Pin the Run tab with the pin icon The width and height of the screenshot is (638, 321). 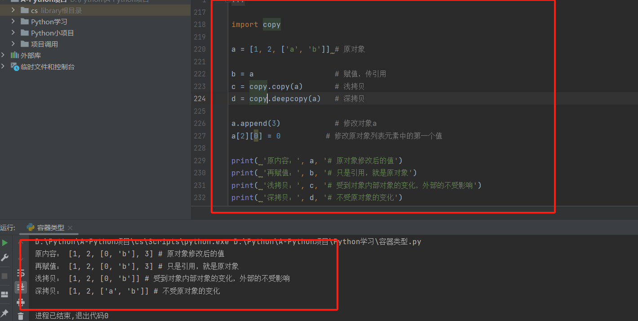[4, 313]
